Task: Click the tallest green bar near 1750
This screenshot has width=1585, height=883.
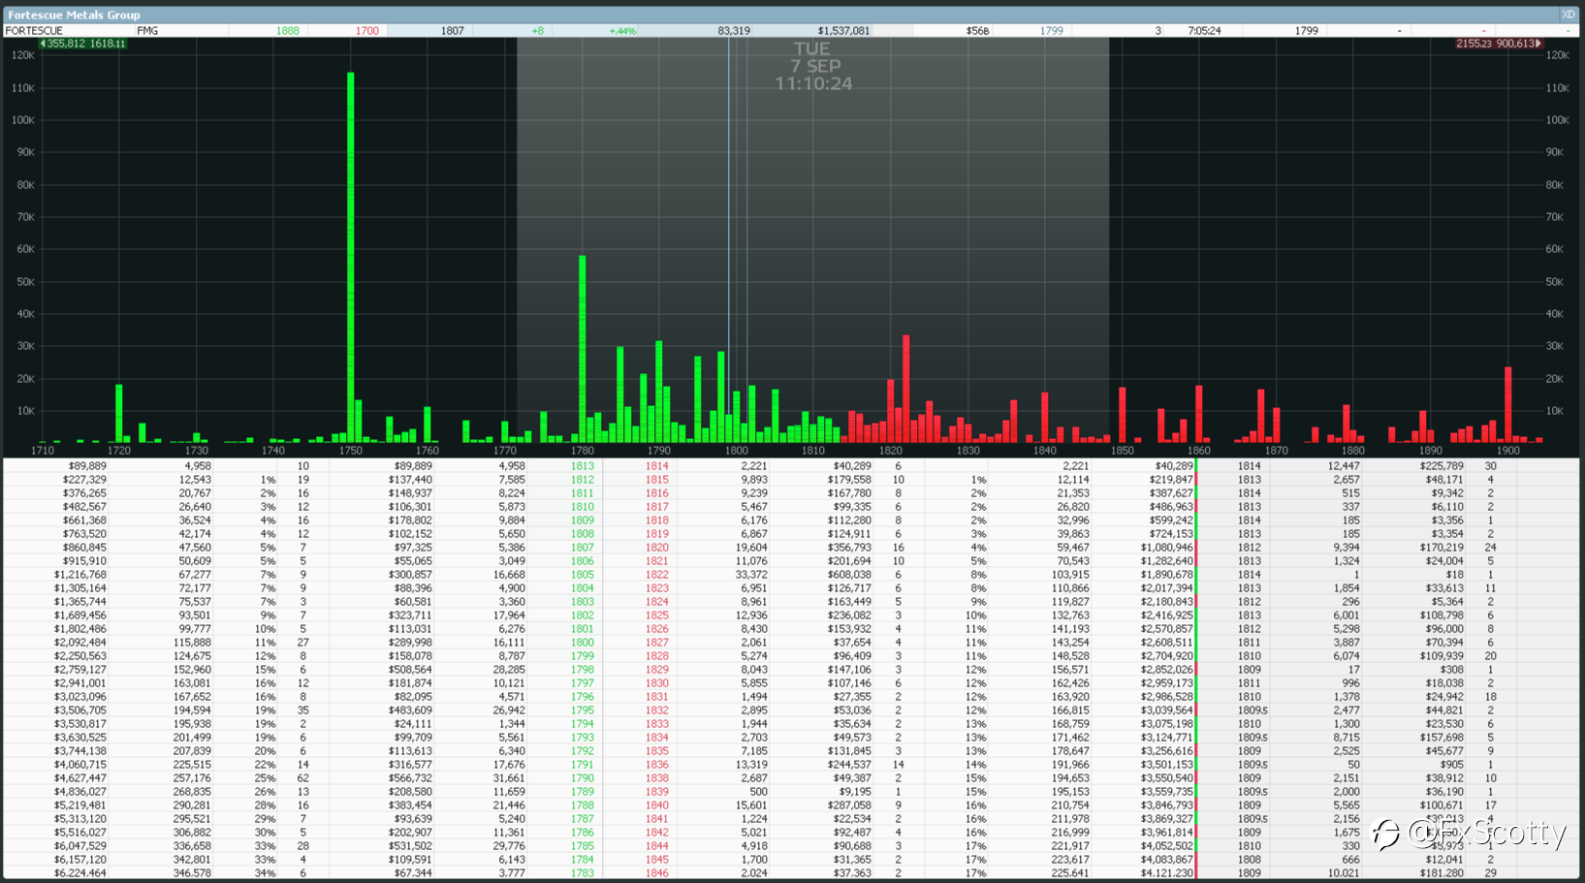Action: [351, 258]
